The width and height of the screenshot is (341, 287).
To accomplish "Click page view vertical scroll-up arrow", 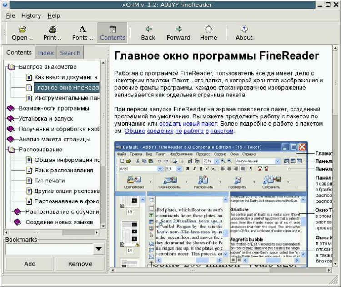I will point(335,48).
